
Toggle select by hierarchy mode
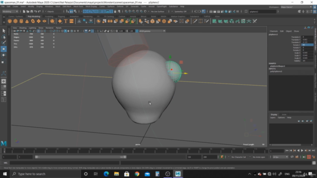pyautogui.click(x=67, y=11)
